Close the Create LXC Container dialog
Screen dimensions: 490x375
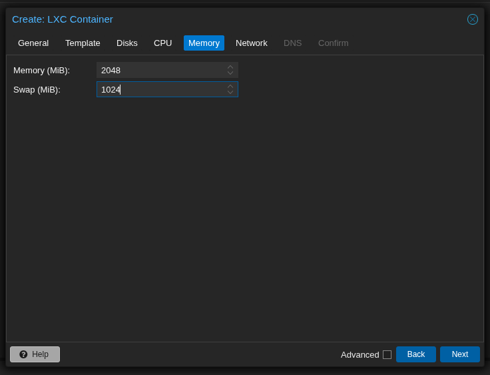point(473,19)
